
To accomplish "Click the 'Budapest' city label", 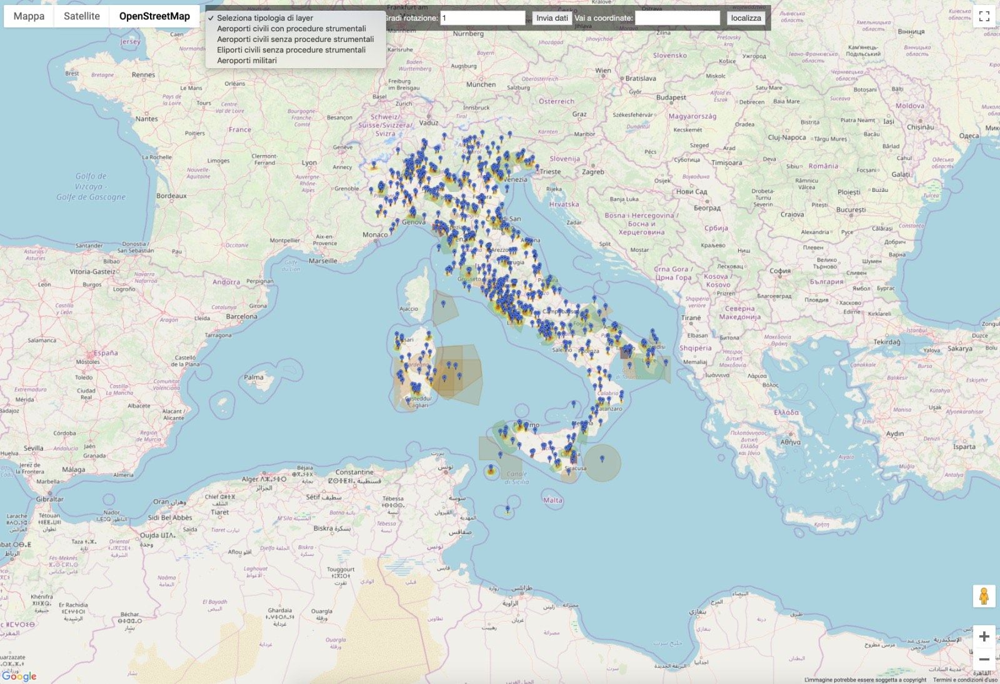I will [x=671, y=98].
